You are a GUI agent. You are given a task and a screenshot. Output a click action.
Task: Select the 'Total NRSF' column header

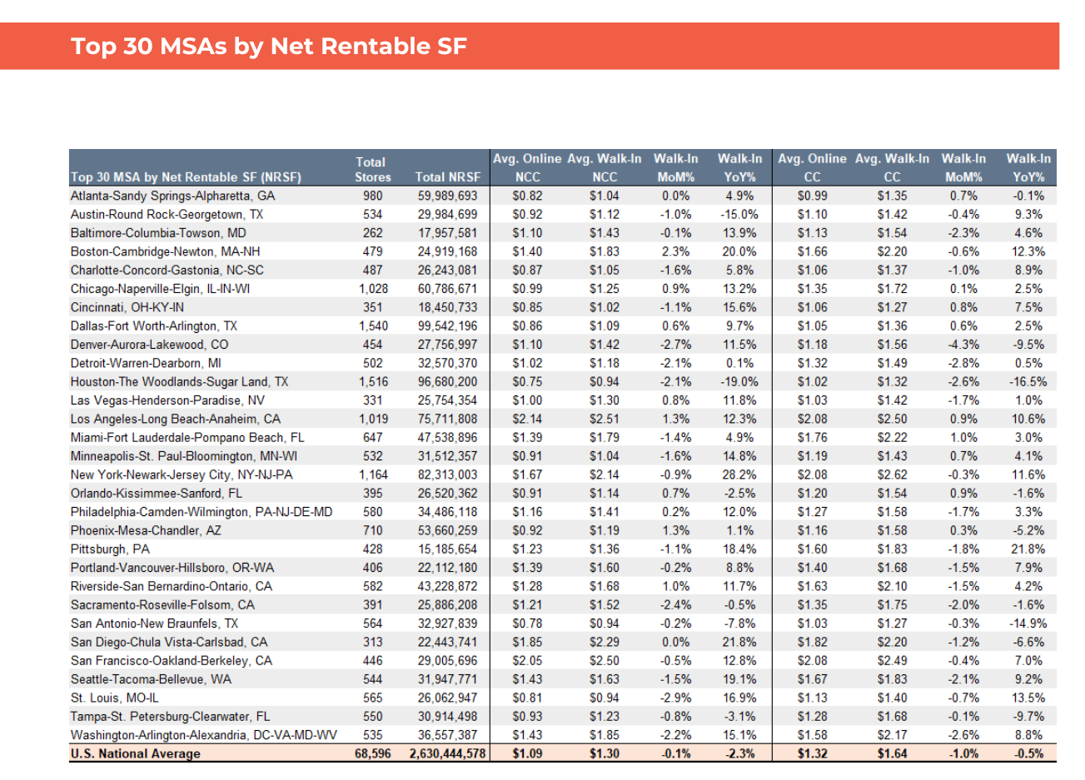(x=447, y=176)
